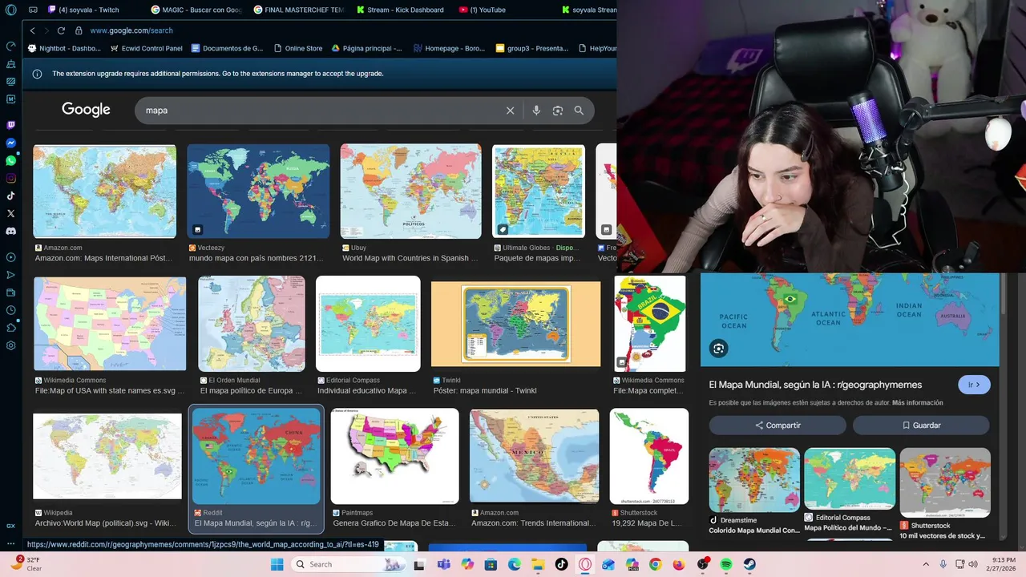Screen dimensions: 1026x577
Task: Clear the search box with the X
Action: (510, 111)
